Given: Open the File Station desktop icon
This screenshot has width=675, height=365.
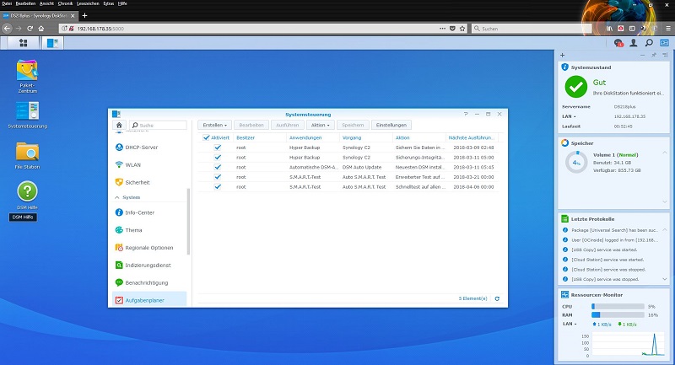Looking at the screenshot, I should [27, 152].
